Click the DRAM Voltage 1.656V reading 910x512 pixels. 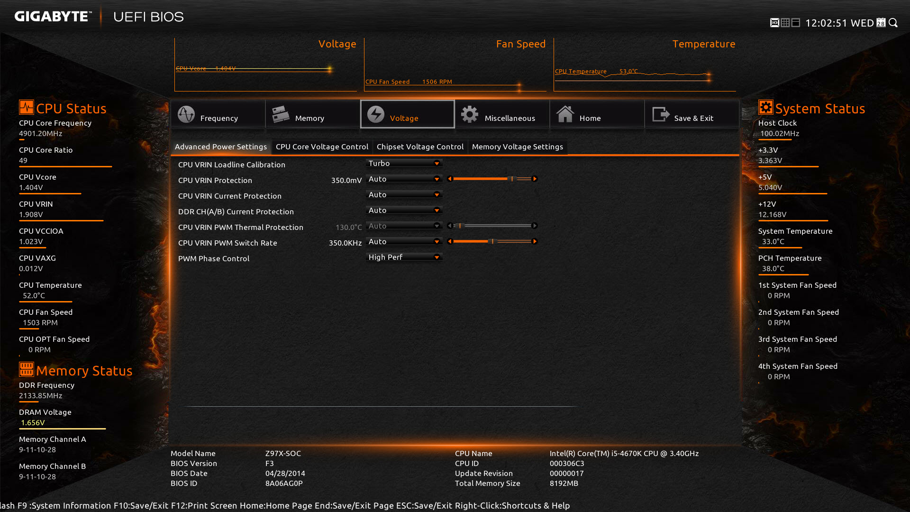click(x=33, y=423)
